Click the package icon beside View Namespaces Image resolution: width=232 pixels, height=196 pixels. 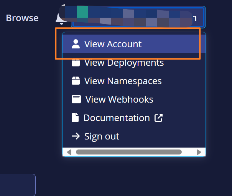(76, 81)
